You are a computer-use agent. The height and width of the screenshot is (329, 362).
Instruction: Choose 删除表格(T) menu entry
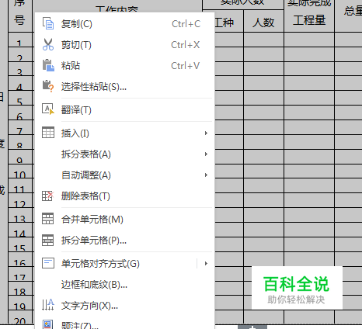point(125,196)
